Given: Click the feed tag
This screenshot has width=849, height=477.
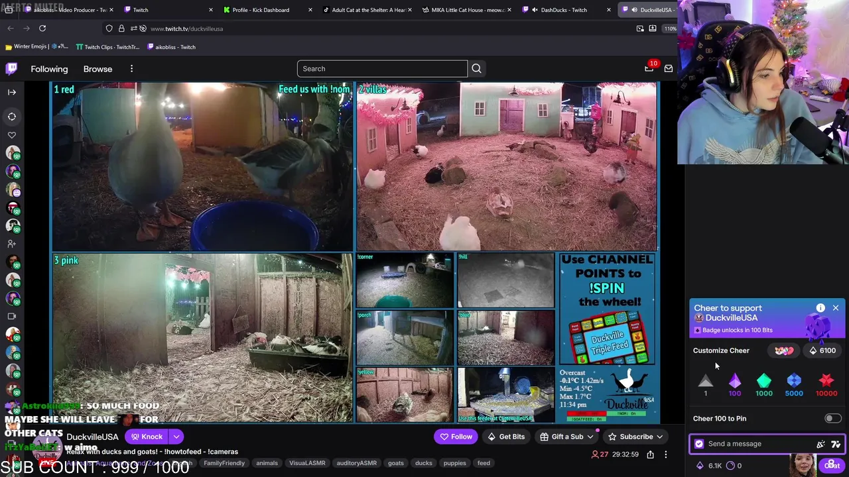Looking at the screenshot, I should (x=484, y=463).
